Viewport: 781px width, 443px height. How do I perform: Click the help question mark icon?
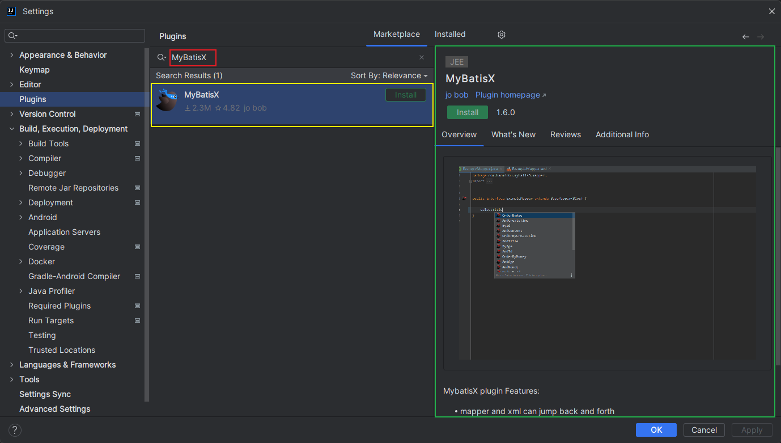point(15,430)
